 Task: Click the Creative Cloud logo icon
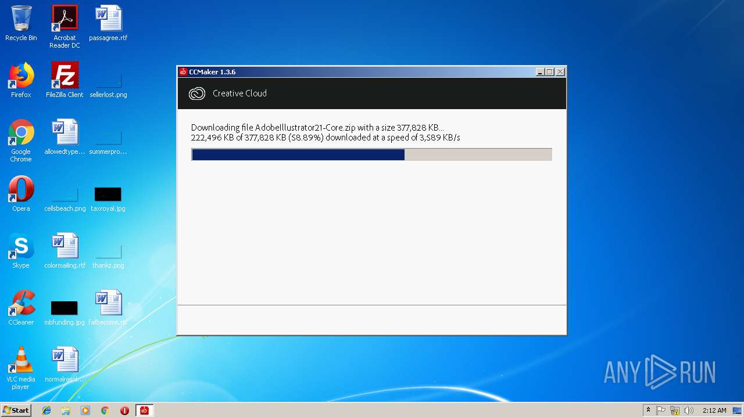[x=197, y=93]
